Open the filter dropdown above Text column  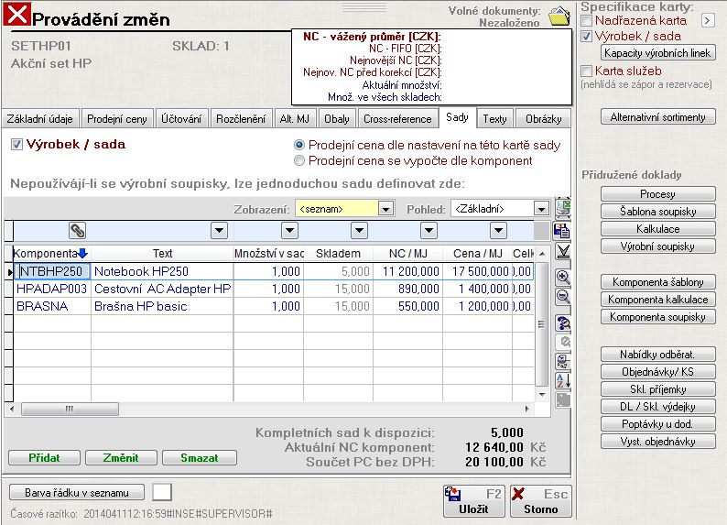219,230
